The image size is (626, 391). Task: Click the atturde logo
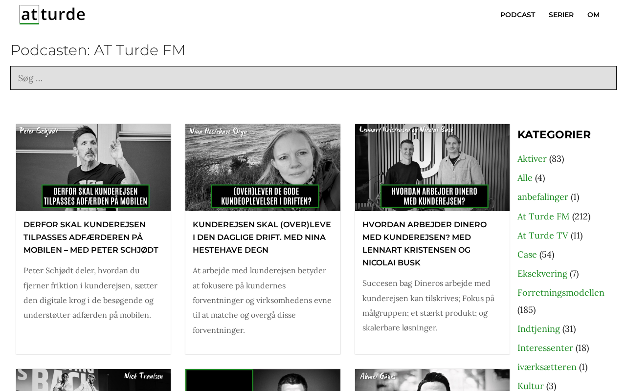coord(52,15)
